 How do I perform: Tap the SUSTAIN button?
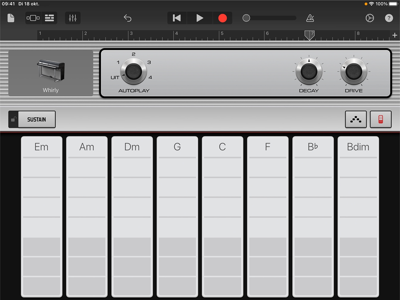pos(37,119)
